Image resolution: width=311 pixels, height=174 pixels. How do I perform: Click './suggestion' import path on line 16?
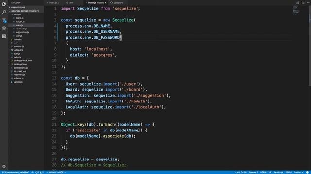(150, 96)
